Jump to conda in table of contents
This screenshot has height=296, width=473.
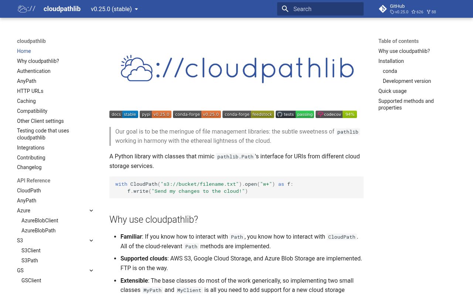[390, 71]
